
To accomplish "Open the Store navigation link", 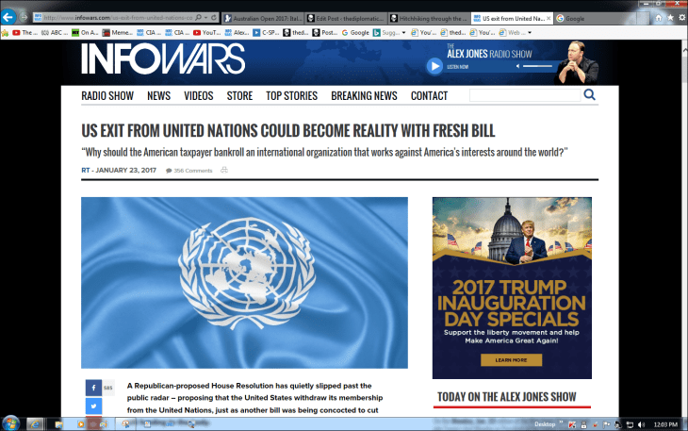I will [239, 96].
